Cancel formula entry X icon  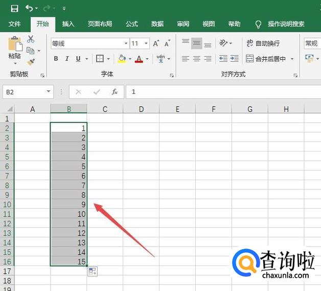click(x=78, y=92)
